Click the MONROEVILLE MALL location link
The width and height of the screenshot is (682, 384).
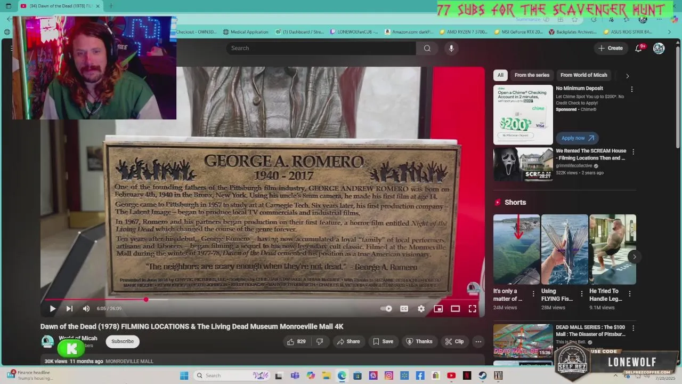pos(129,361)
